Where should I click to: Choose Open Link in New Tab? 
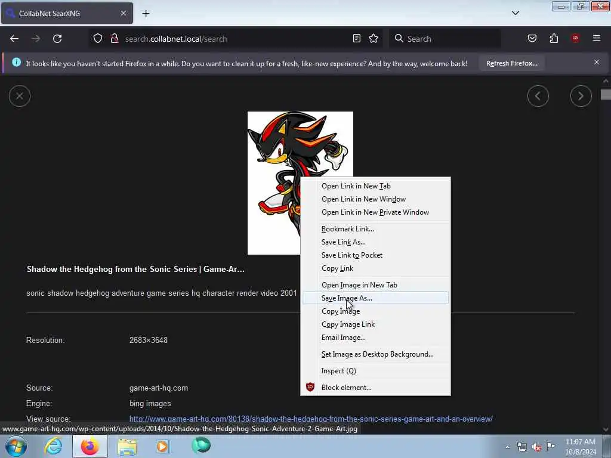pyautogui.click(x=375, y=186)
